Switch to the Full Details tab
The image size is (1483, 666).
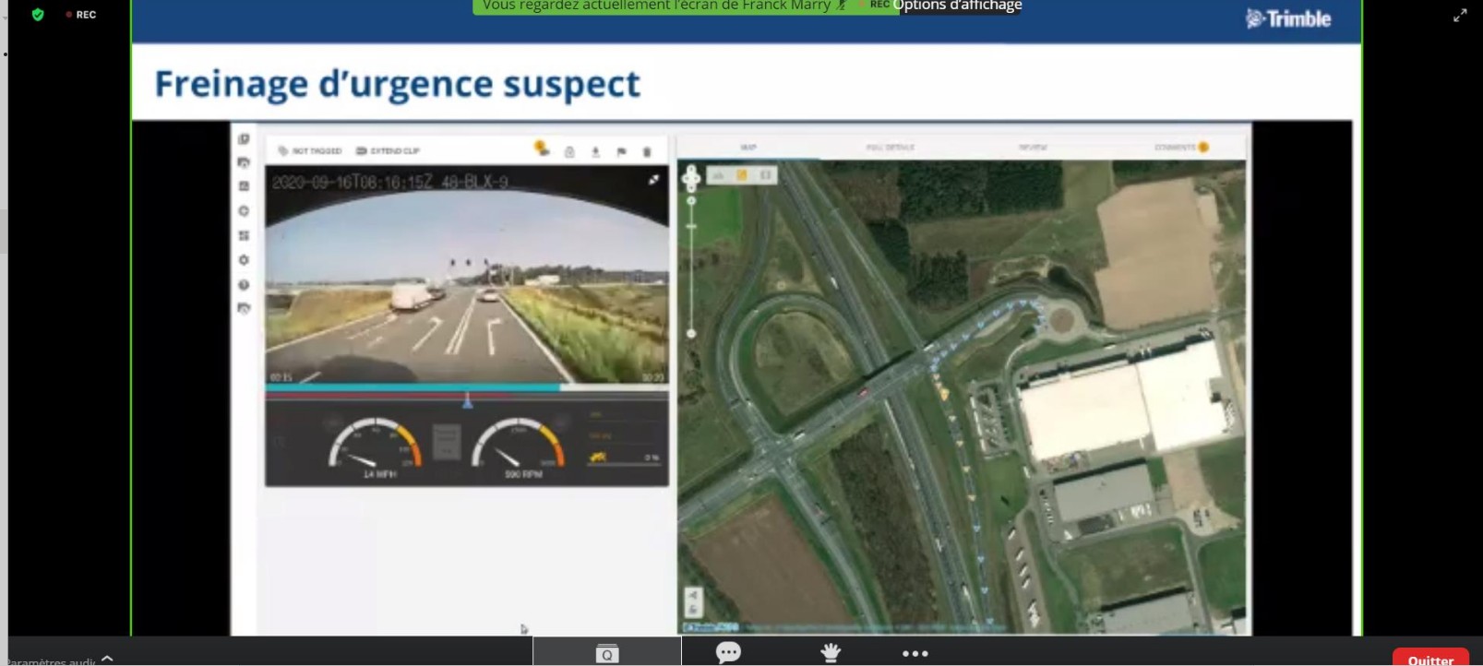(890, 148)
